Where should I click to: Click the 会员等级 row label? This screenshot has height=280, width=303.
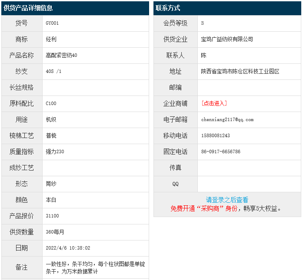pyautogui.click(x=175, y=23)
